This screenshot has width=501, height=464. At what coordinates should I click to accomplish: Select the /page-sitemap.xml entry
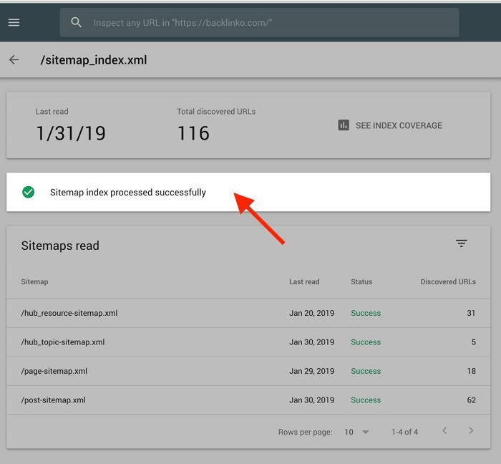(54, 371)
